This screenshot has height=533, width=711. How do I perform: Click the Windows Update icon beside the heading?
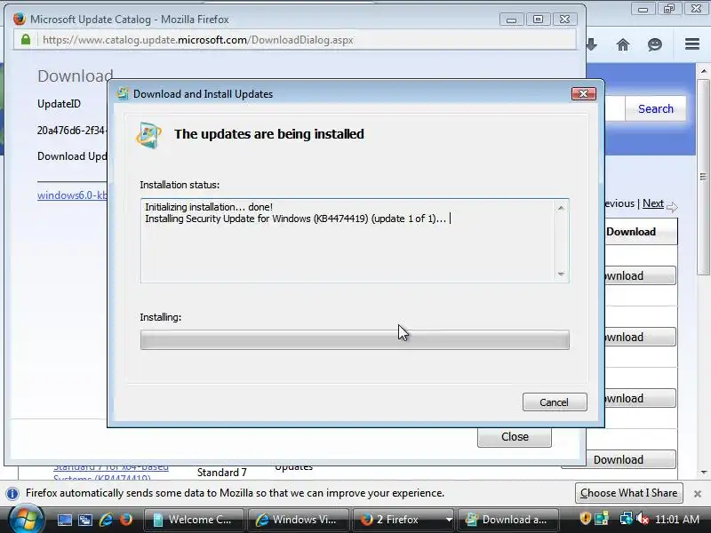coord(148,135)
